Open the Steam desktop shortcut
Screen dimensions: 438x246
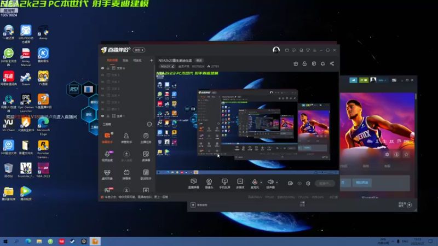point(26,79)
